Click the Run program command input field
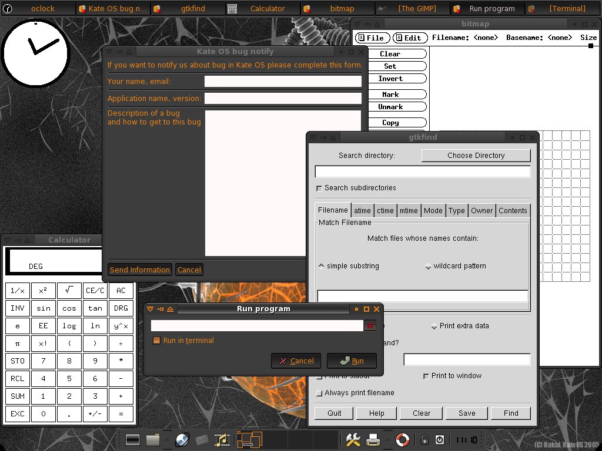This screenshot has height=451, width=602. 257,326
